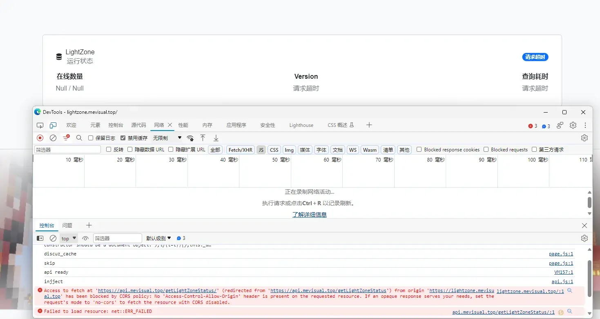Enable 保留日志 checkbox

click(91, 138)
